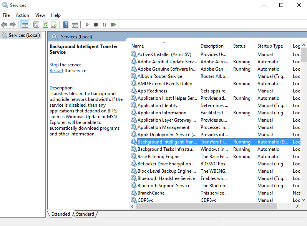Viewport: 307px width, 226px height.
Task: Click the Status column header
Action: [x=239, y=46]
